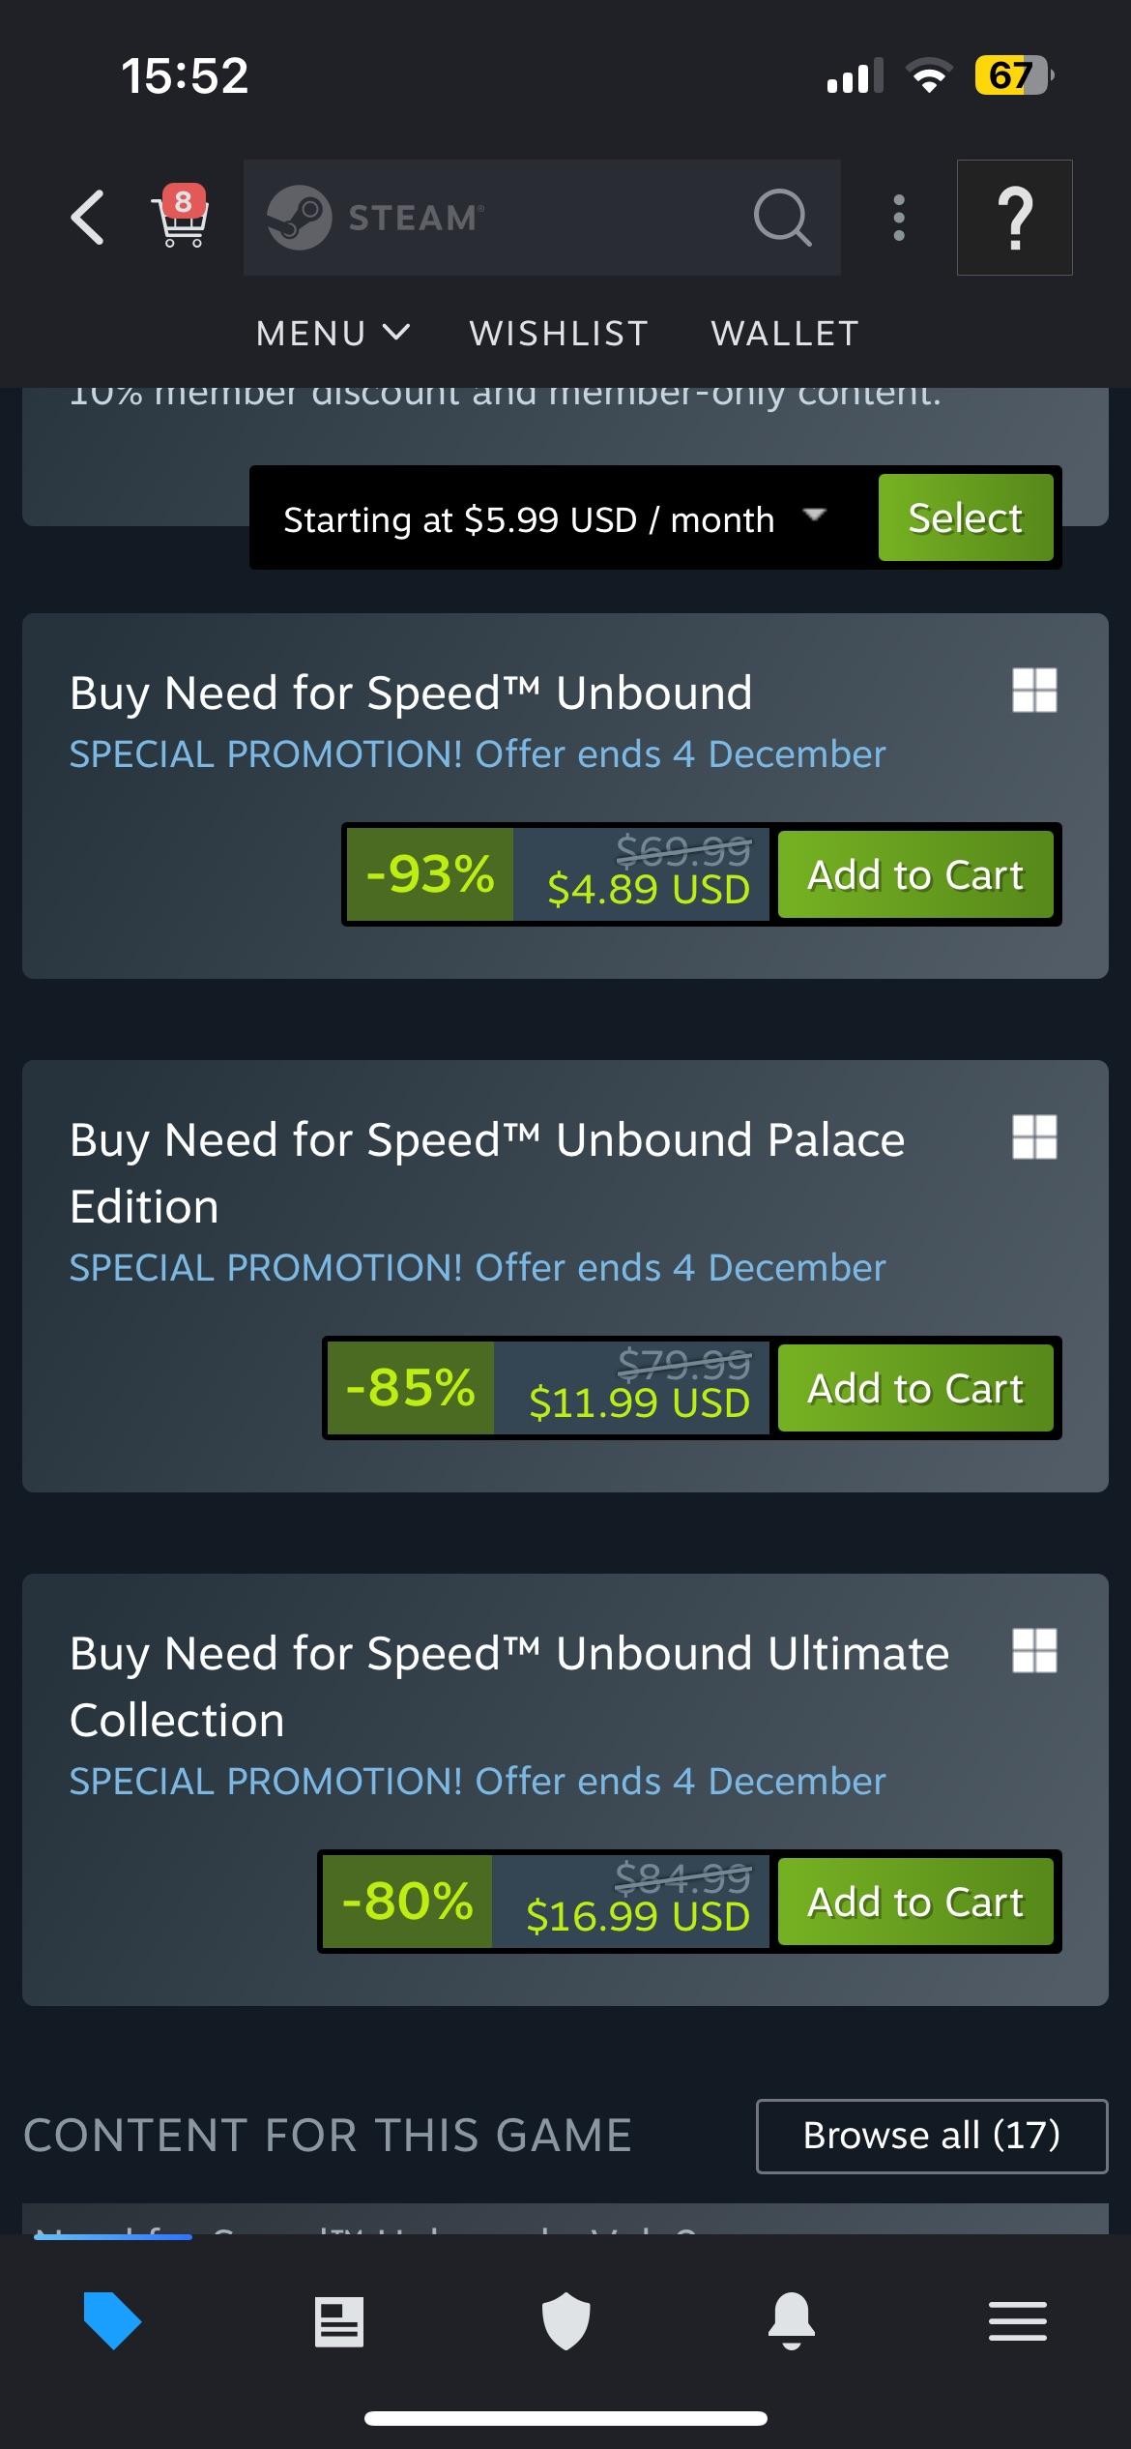This screenshot has width=1131, height=2449.
Task: Tap the back arrow in the header
Action: pyautogui.click(x=85, y=218)
